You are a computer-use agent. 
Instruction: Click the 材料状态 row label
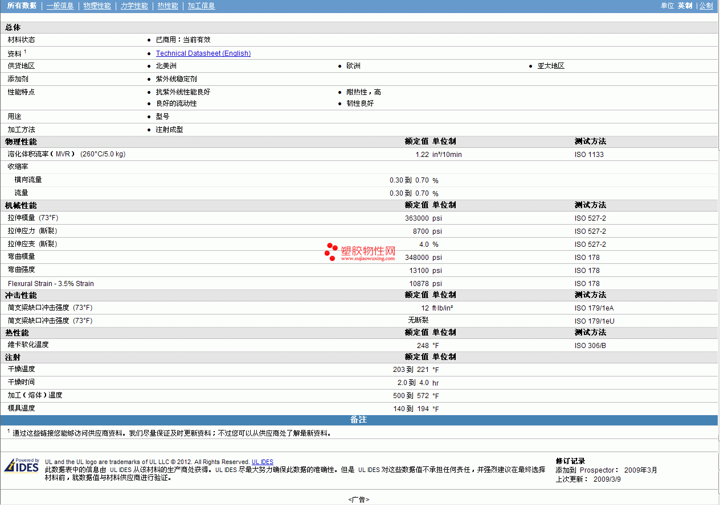(21, 40)
